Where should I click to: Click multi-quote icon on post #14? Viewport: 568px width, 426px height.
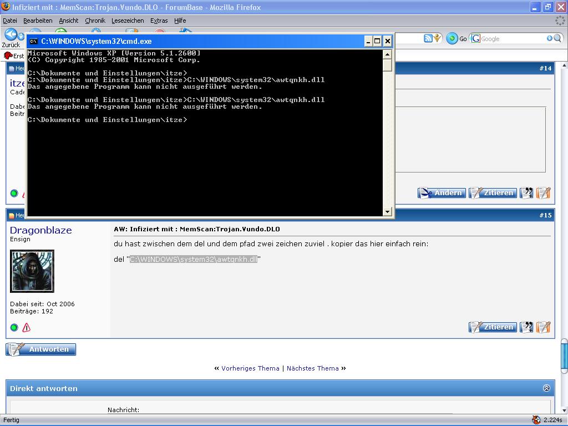coord(526,192)
